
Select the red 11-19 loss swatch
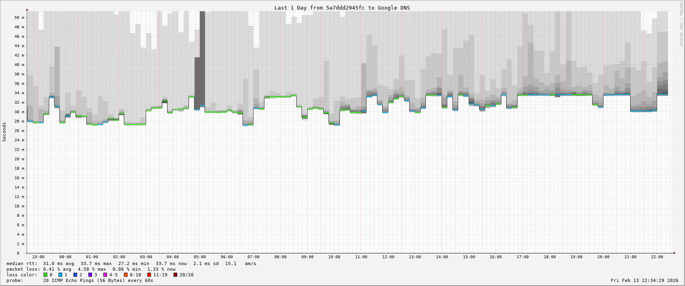149,275
